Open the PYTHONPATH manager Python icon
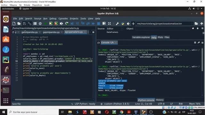This screenshot has width=205, height=115. pyautogui.click(x=123, y=24)
